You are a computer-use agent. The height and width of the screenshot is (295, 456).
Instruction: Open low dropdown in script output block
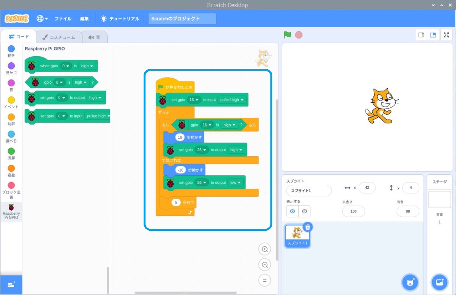pos(236,183)
